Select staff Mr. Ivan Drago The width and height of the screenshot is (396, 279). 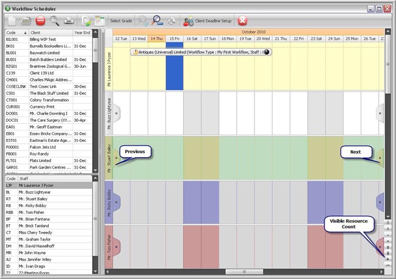[48, 266]
